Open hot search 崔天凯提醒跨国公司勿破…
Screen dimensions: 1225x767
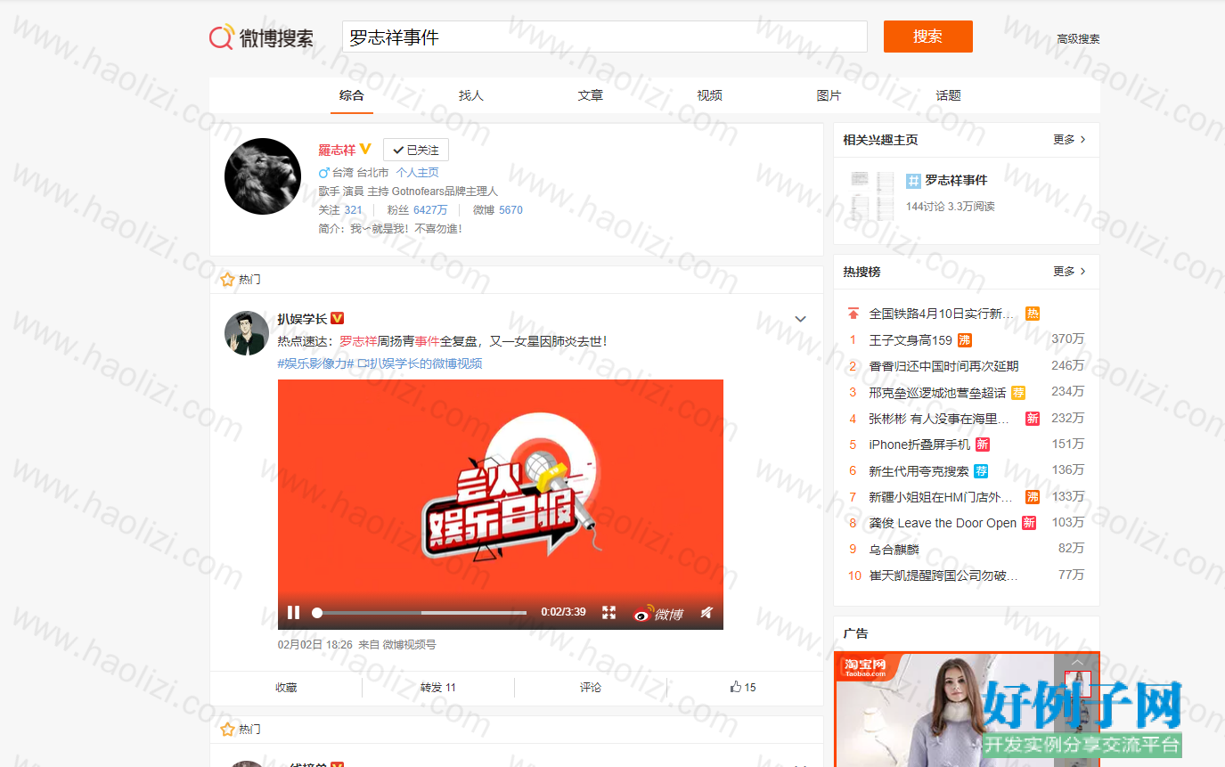tap(943, 575)
